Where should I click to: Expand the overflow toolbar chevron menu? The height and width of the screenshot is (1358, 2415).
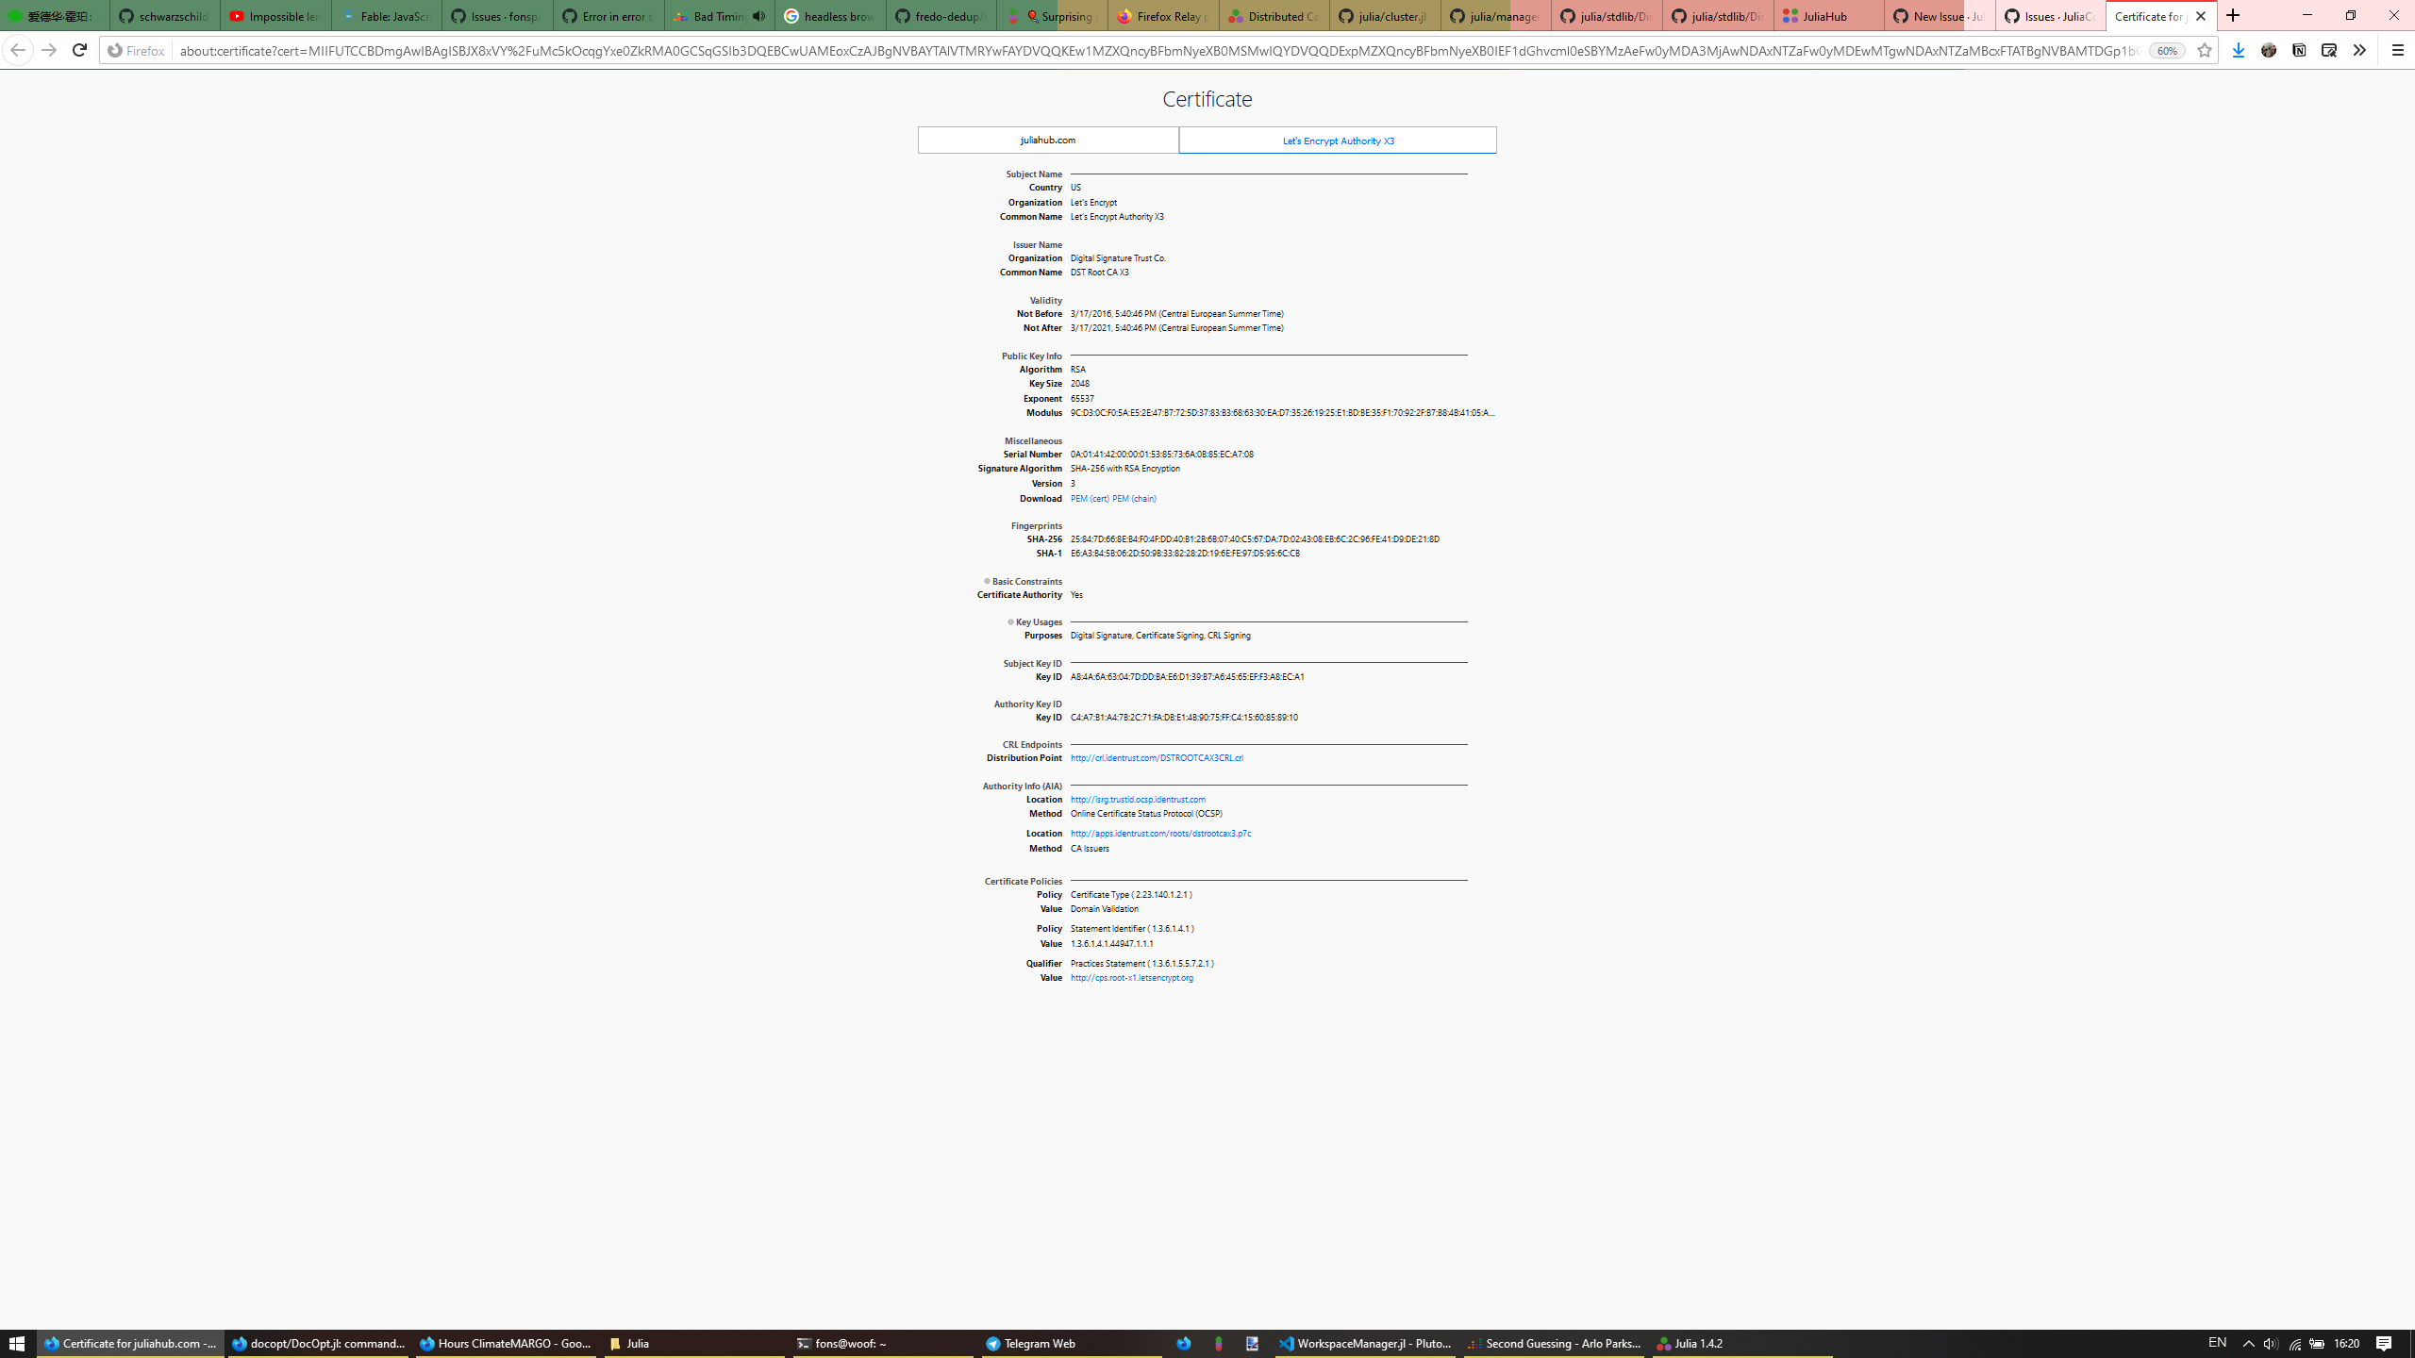pyautogui.click(x=2359, y=51)
